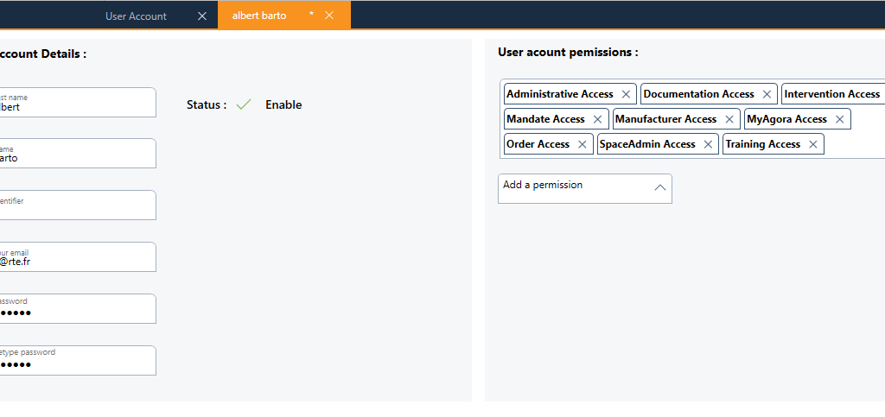The height and width of the screenshot is (417, 885).
Task: Switch to the User Account tab
Action: point(136,16)
